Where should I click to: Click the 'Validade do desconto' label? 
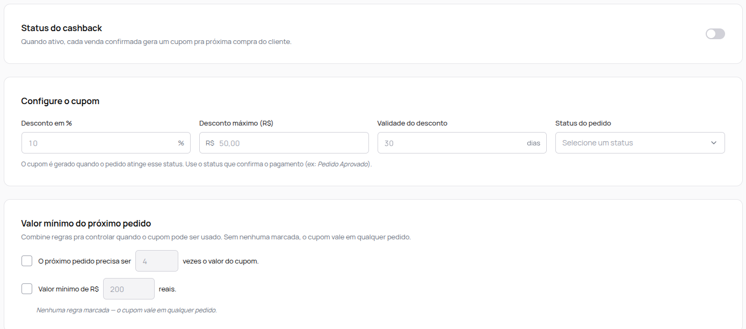coord(412,123)
